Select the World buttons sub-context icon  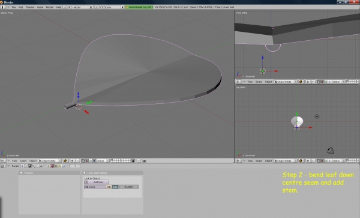(64, 166)
